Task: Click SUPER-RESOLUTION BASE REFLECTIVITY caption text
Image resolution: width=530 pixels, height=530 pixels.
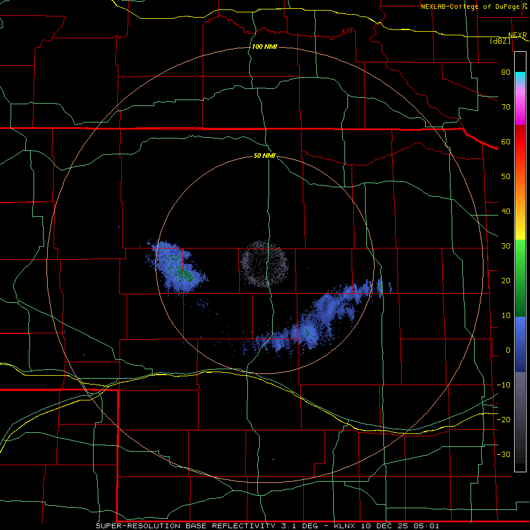Action: (x=185, y=526)
